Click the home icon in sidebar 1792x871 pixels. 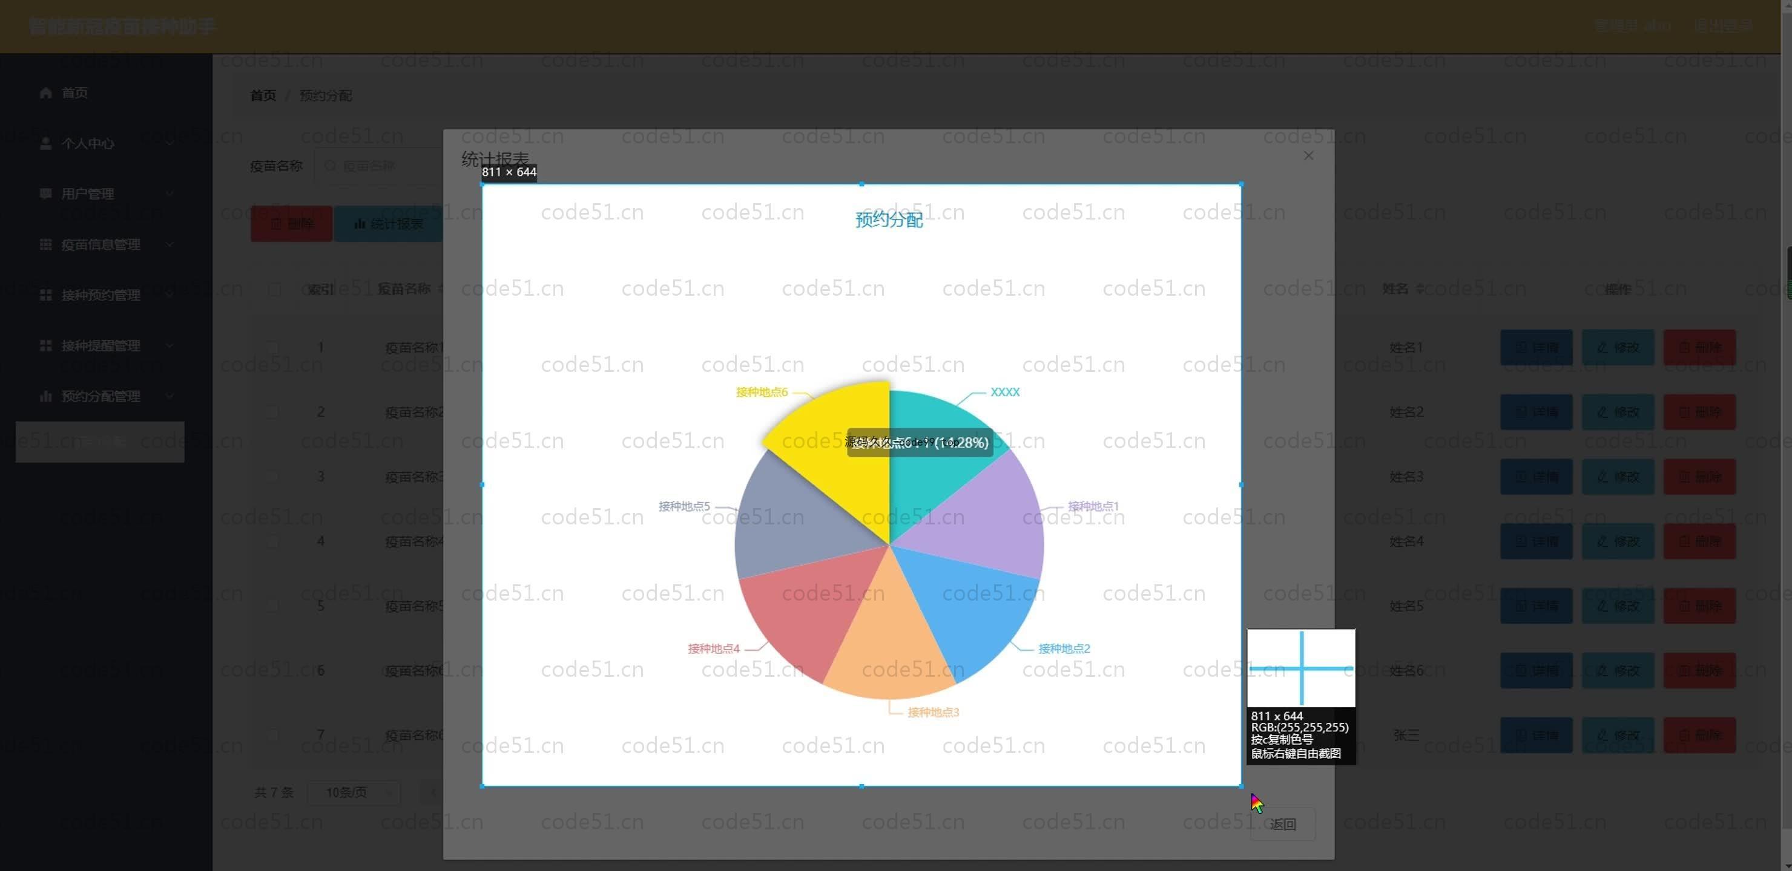46,93
